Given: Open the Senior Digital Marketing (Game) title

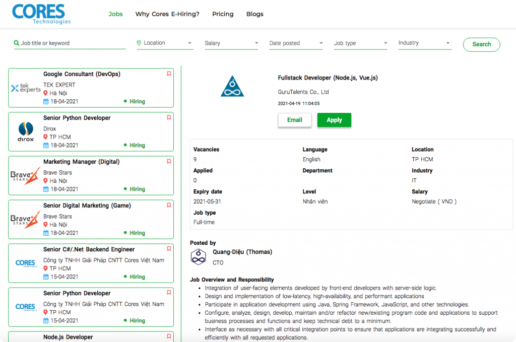Looking at the screenshot, I should click(x=87, y=206).
